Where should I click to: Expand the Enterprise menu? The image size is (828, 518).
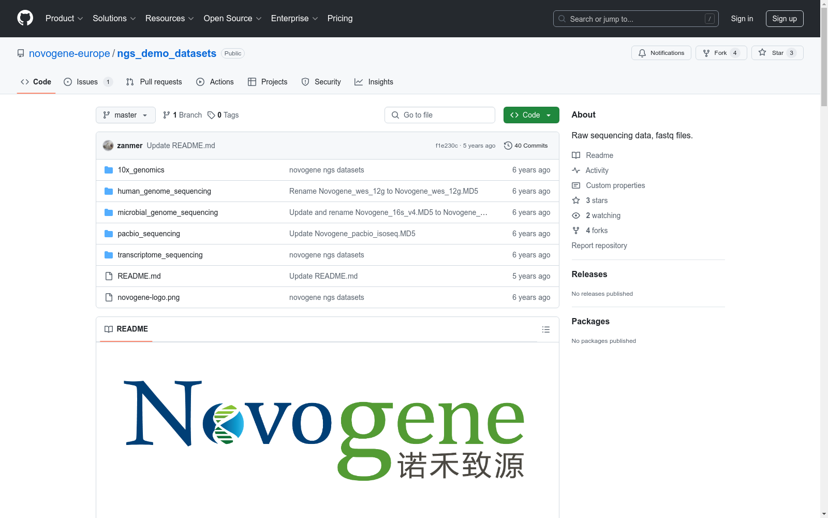tap(294, 19)
